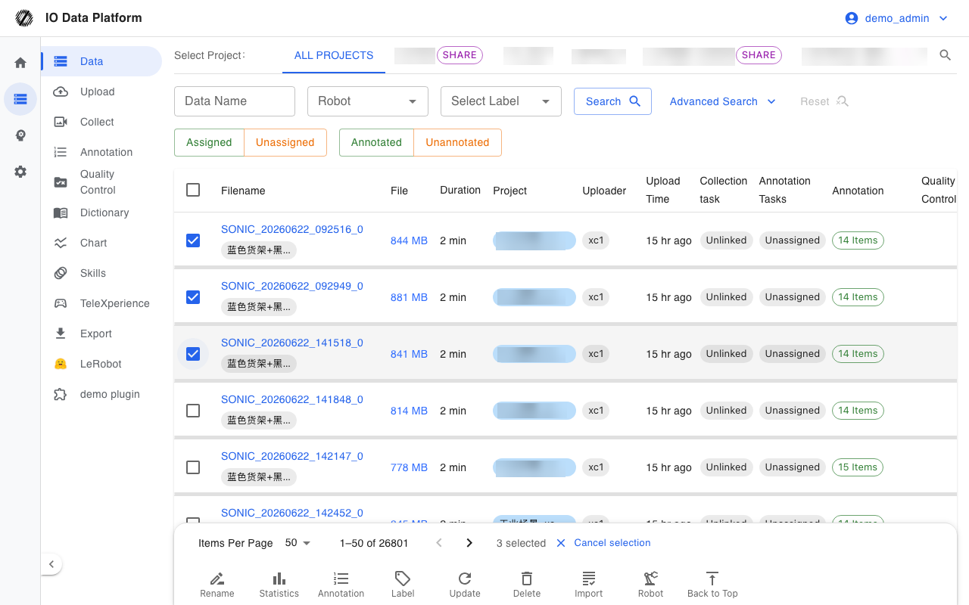Viewport: 969px width, 605px height.
Task: Open the Home icon in left rail
Action: 20,63
